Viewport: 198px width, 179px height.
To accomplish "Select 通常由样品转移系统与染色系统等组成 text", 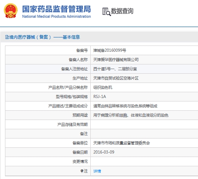I will [125, 106].
